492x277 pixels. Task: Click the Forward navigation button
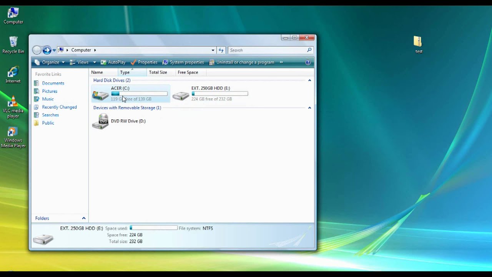pyautogui.click(x=47, y=50)
